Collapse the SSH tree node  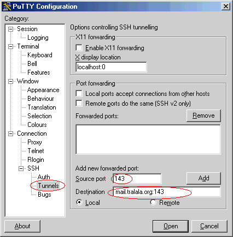click(x=21, y=169)
